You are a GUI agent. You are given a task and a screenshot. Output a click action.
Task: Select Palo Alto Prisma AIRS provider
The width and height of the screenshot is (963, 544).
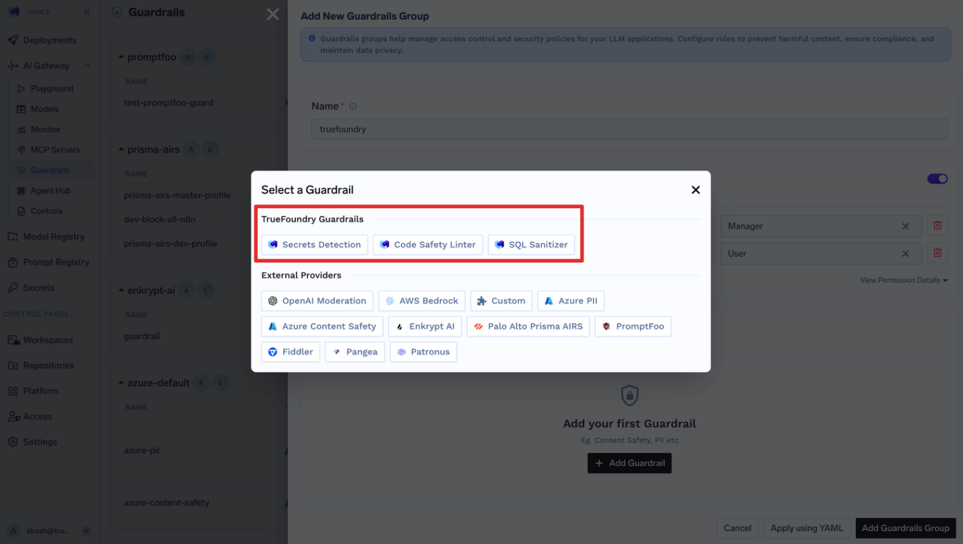(528, 326)
